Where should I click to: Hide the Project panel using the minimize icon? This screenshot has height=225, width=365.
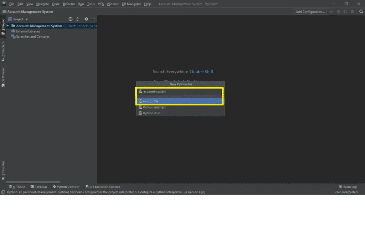[93, 19]
